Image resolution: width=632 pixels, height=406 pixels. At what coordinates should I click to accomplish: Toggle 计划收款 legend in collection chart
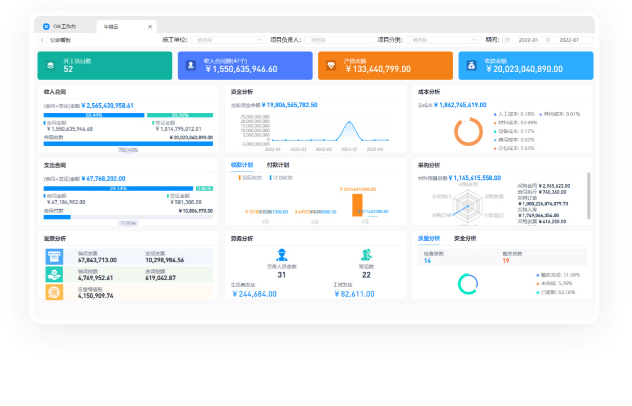281,178
